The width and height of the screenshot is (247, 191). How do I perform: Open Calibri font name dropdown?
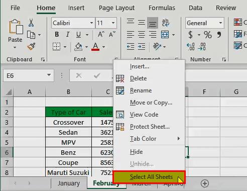[91, 23]
